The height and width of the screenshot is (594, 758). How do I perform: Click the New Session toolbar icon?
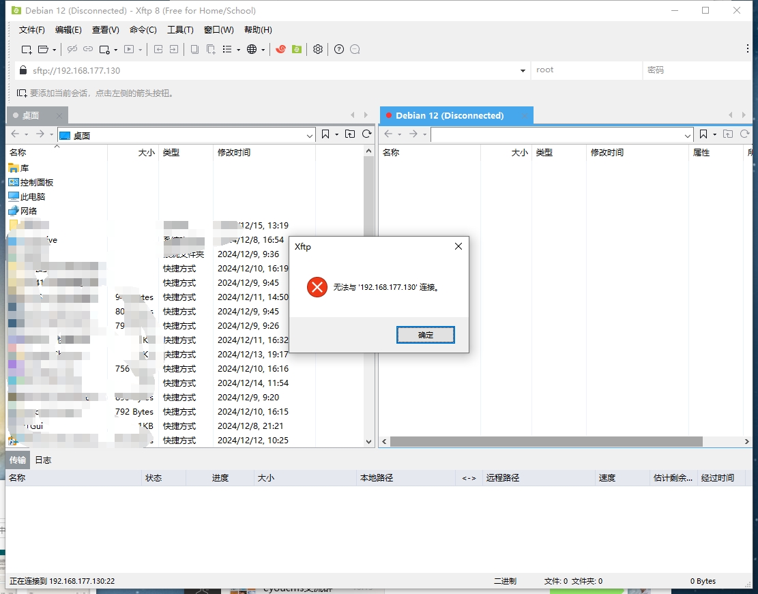tap(26, 49)
